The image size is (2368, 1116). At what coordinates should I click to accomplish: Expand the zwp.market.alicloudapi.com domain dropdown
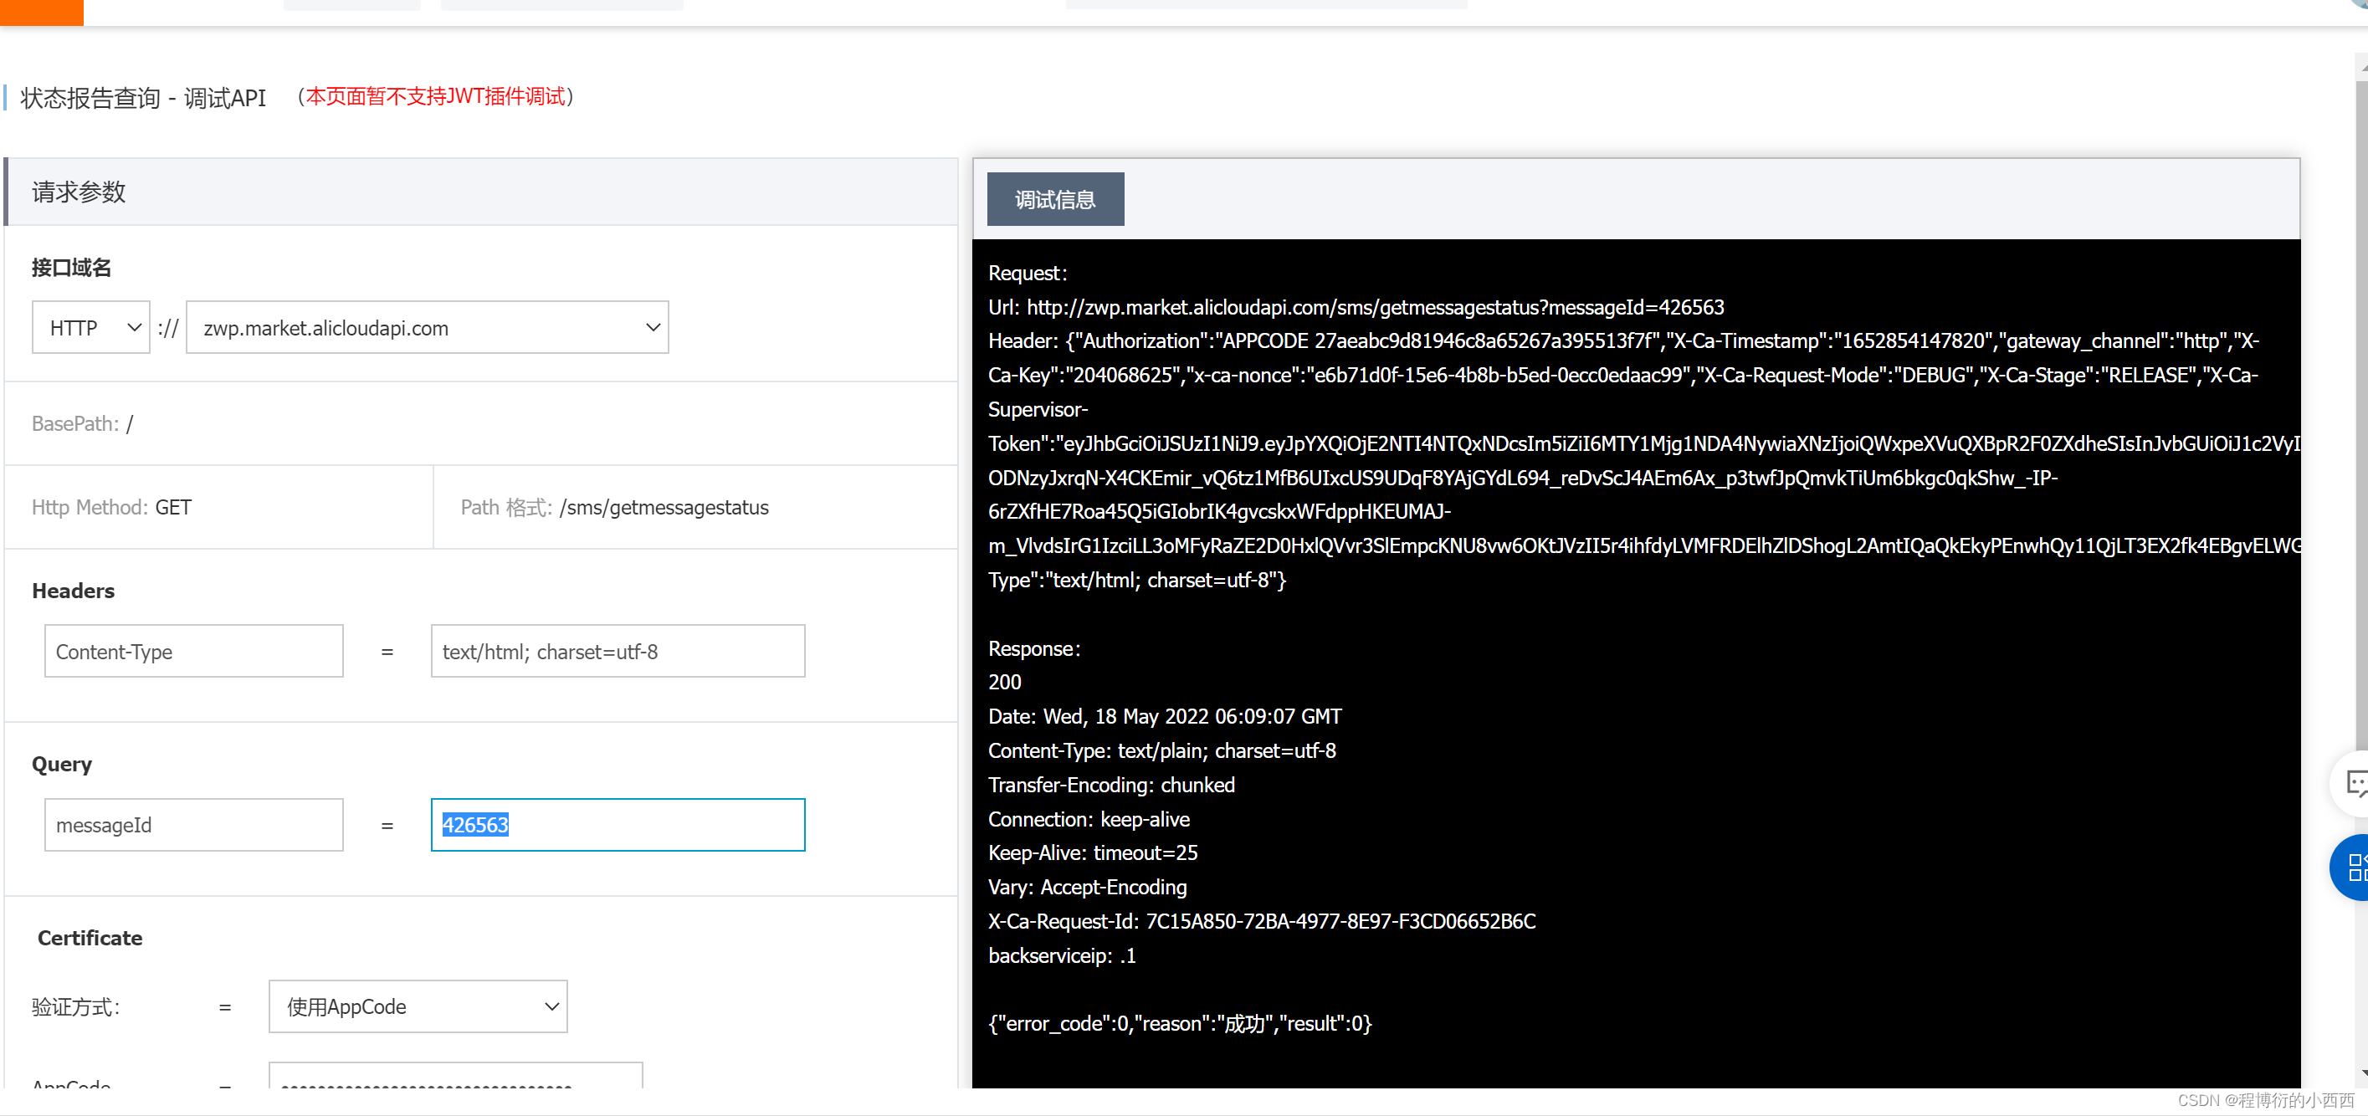pyautogui.click(x=427, y=327)
